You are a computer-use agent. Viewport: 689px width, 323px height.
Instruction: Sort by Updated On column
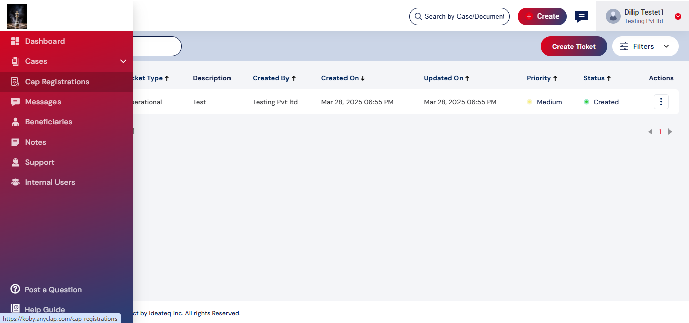pos(446,78)
